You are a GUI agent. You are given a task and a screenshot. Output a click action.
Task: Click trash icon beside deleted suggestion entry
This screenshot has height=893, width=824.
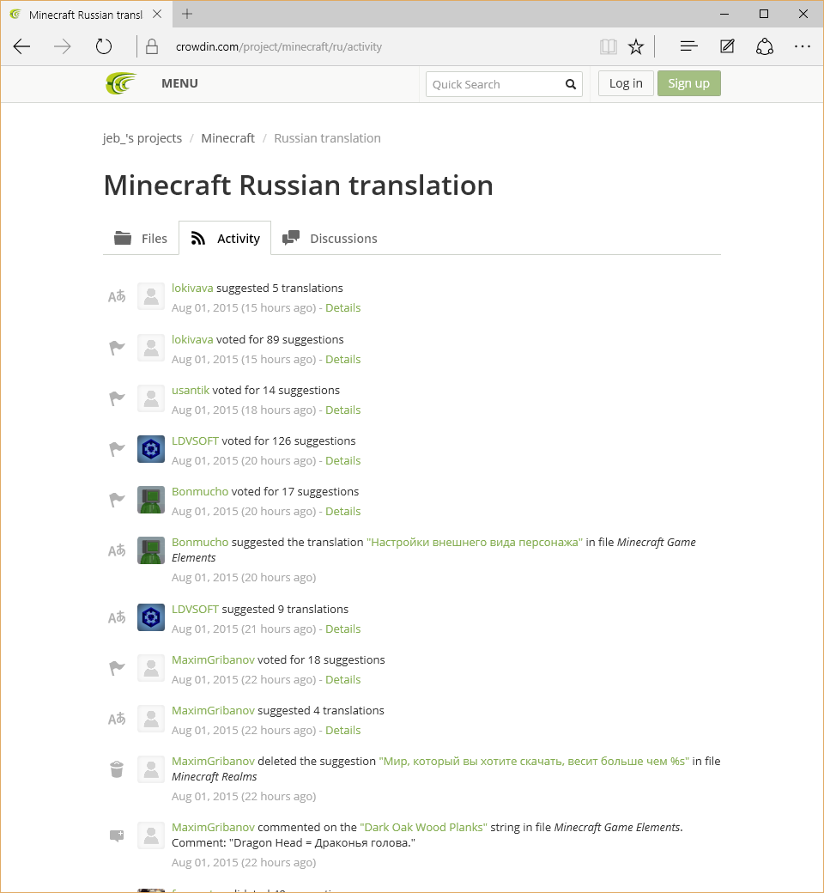[117, 769]
